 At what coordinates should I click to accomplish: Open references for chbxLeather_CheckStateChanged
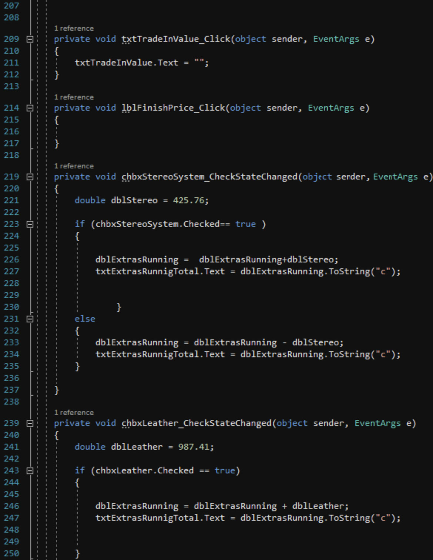click(74, 412)
